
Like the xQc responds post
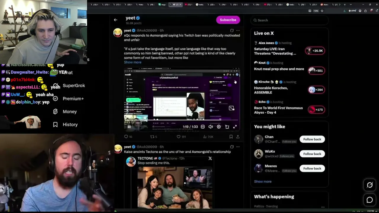(x=181, y=137)
